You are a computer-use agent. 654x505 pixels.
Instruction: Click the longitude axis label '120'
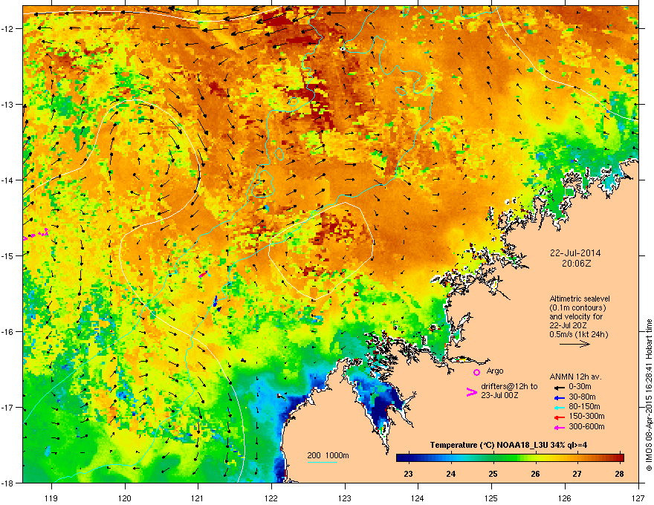125,498
